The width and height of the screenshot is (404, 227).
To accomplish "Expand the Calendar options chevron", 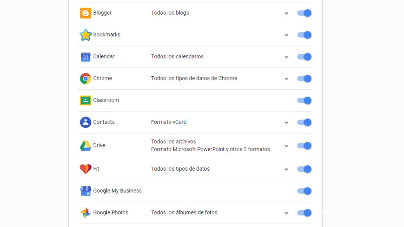I will click(x=287, y=56).
